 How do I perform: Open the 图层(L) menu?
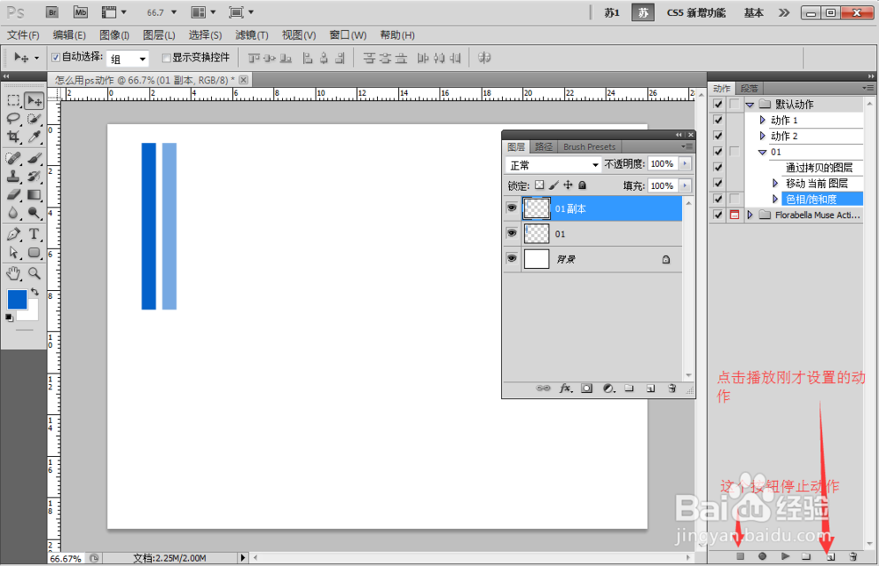click(x=158, y=35)
